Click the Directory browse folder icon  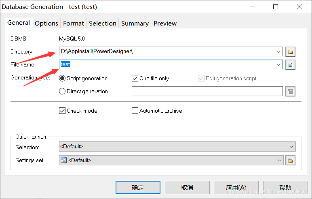click(290, 52)
